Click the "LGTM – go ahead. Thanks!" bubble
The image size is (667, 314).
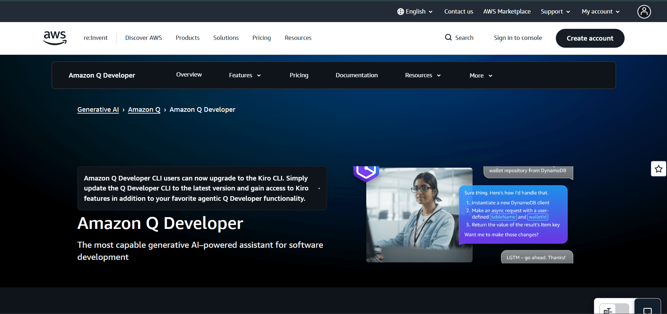coord(537,257)
